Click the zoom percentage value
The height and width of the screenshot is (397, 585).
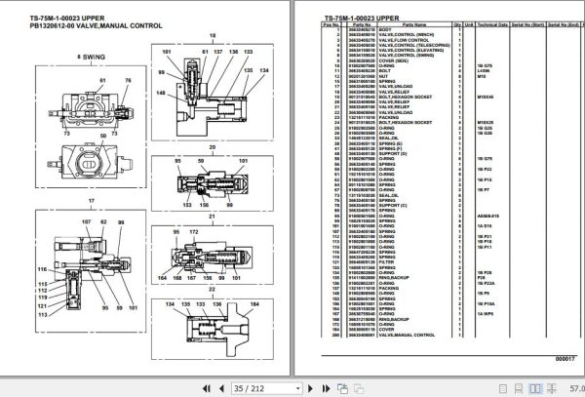577,388
